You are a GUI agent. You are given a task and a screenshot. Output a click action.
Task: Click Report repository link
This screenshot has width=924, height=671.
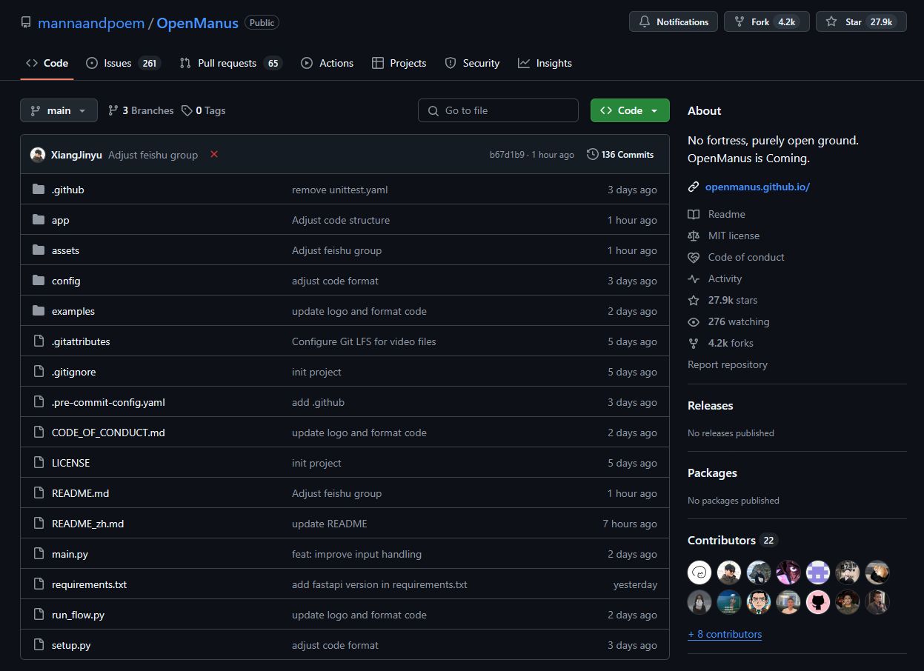[728, 364]
